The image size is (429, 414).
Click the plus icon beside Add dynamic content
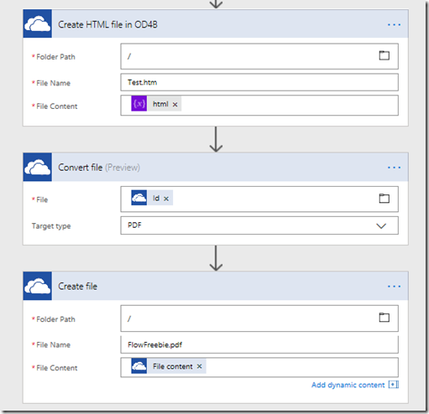pyautogui.click(x=394, y=385)
